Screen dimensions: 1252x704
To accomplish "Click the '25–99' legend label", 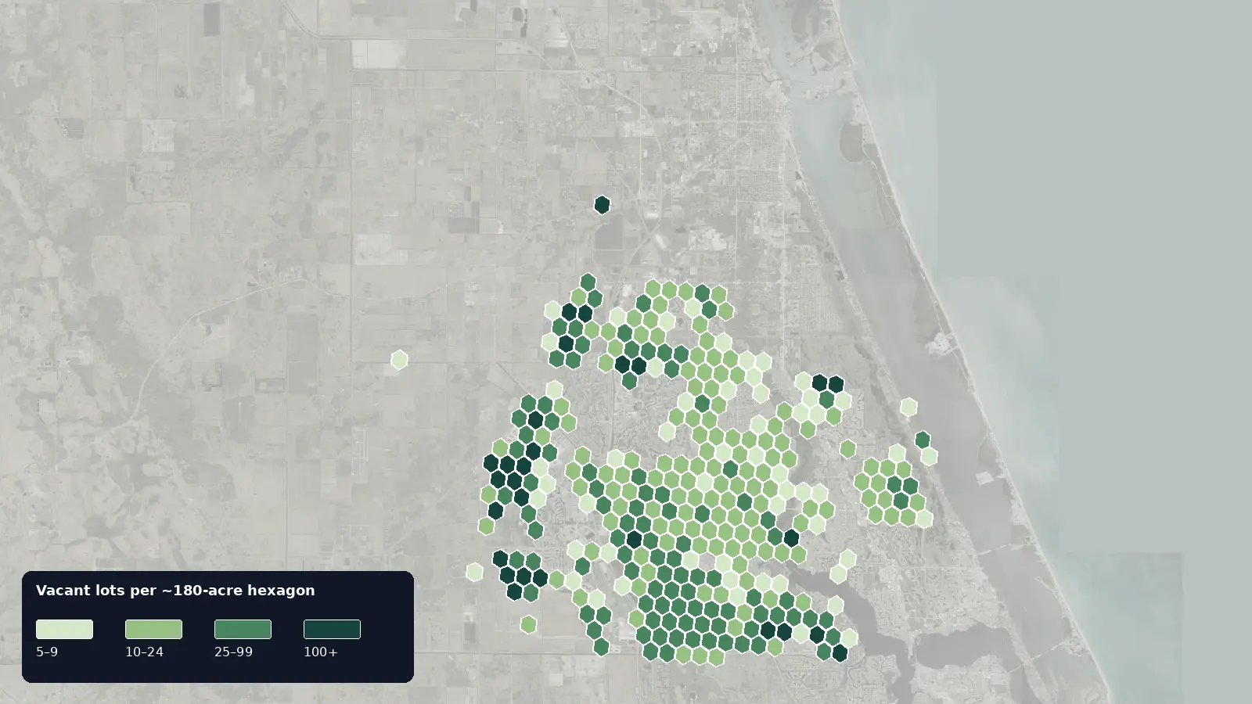I will [233, 652].
